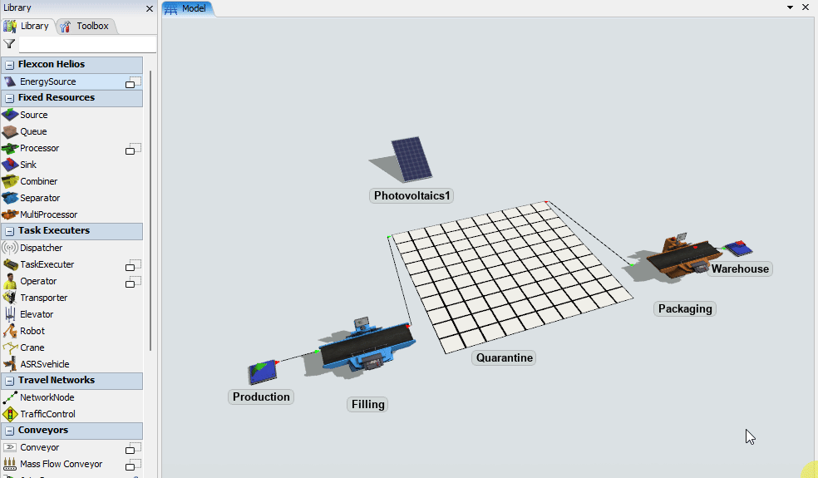Choose the Queue object icon

(x=10, y=131)
